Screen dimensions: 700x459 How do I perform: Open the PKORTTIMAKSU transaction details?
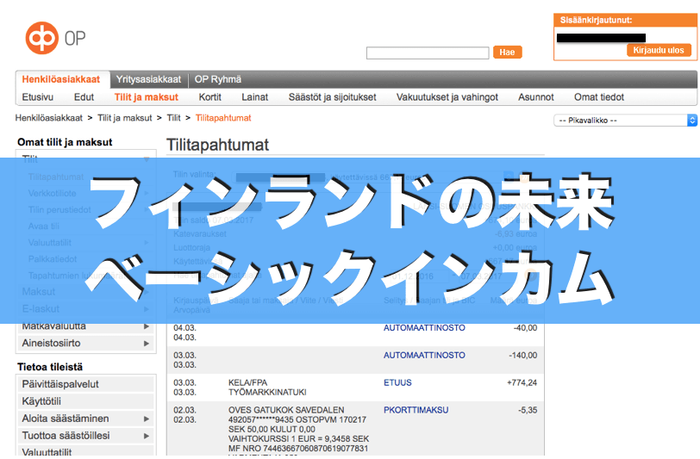(416, 410)
